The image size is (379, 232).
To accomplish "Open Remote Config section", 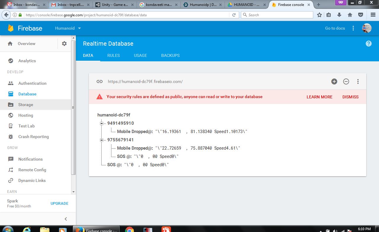I will [x=32, y=170].
